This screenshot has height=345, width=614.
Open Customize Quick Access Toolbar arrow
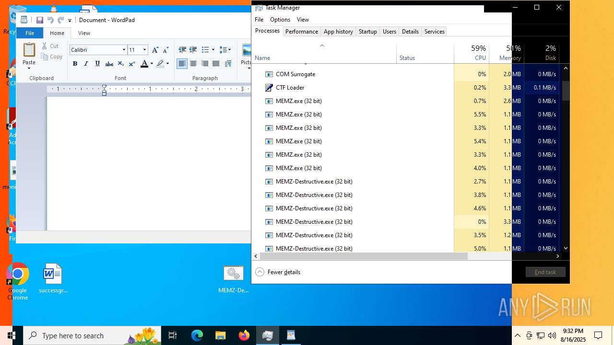point(70,20)
